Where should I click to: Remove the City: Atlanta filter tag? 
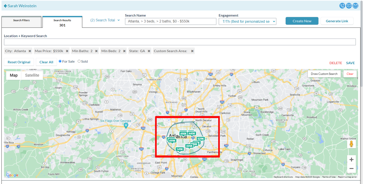(30, 51)
